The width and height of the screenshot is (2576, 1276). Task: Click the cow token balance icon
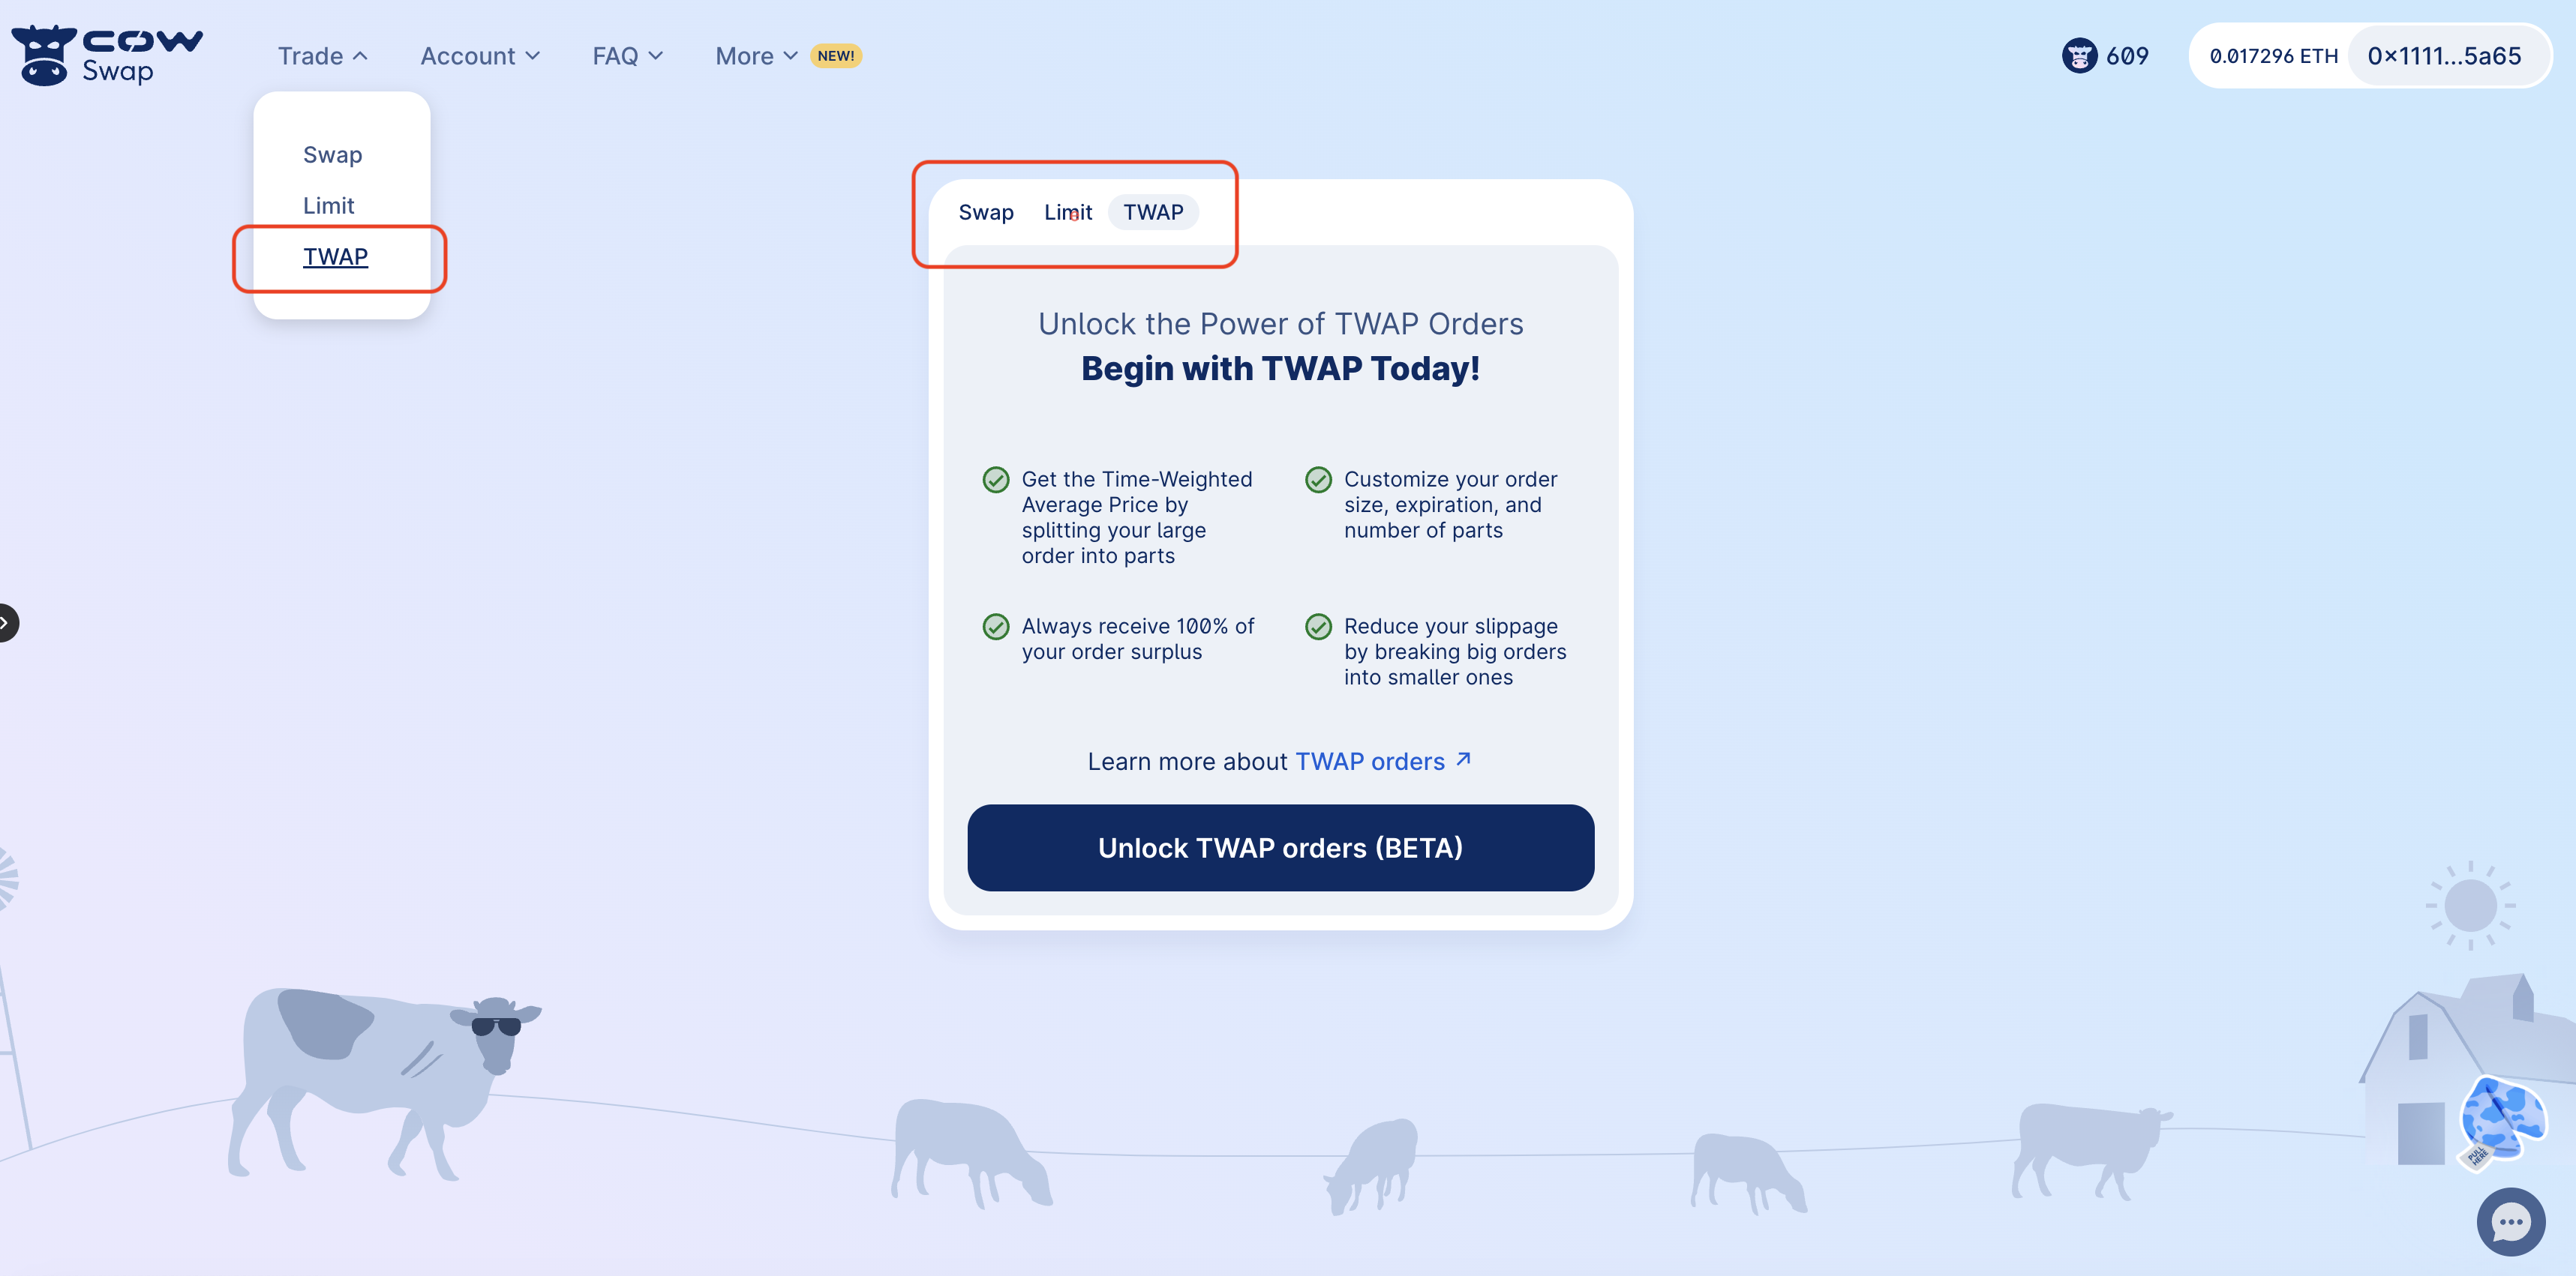(2079, 56)
